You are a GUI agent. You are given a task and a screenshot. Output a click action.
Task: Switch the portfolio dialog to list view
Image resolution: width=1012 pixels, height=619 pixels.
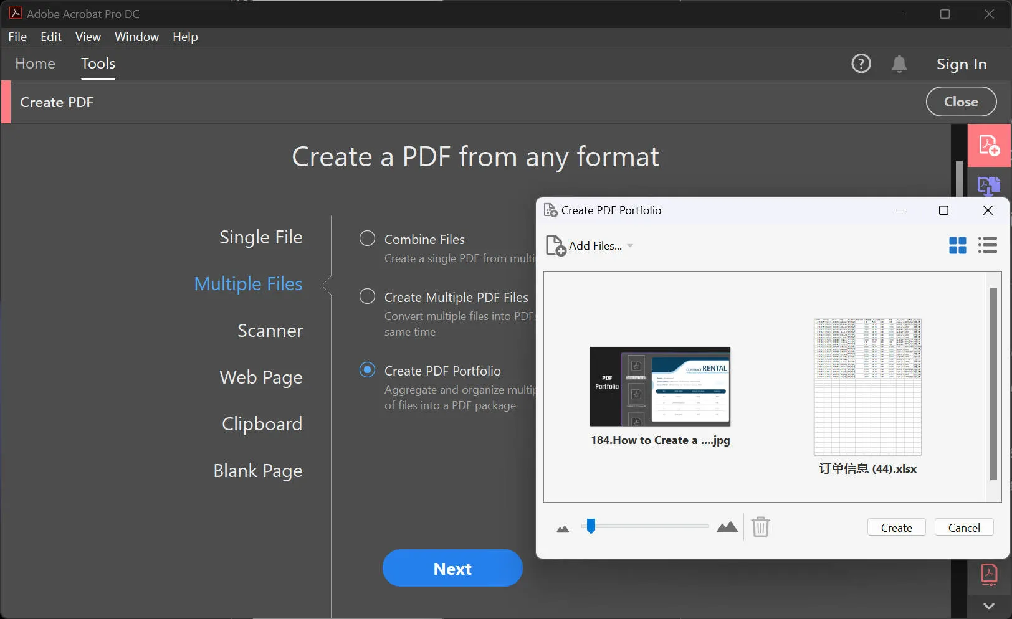pyautogui.click(x=988, y=245)
